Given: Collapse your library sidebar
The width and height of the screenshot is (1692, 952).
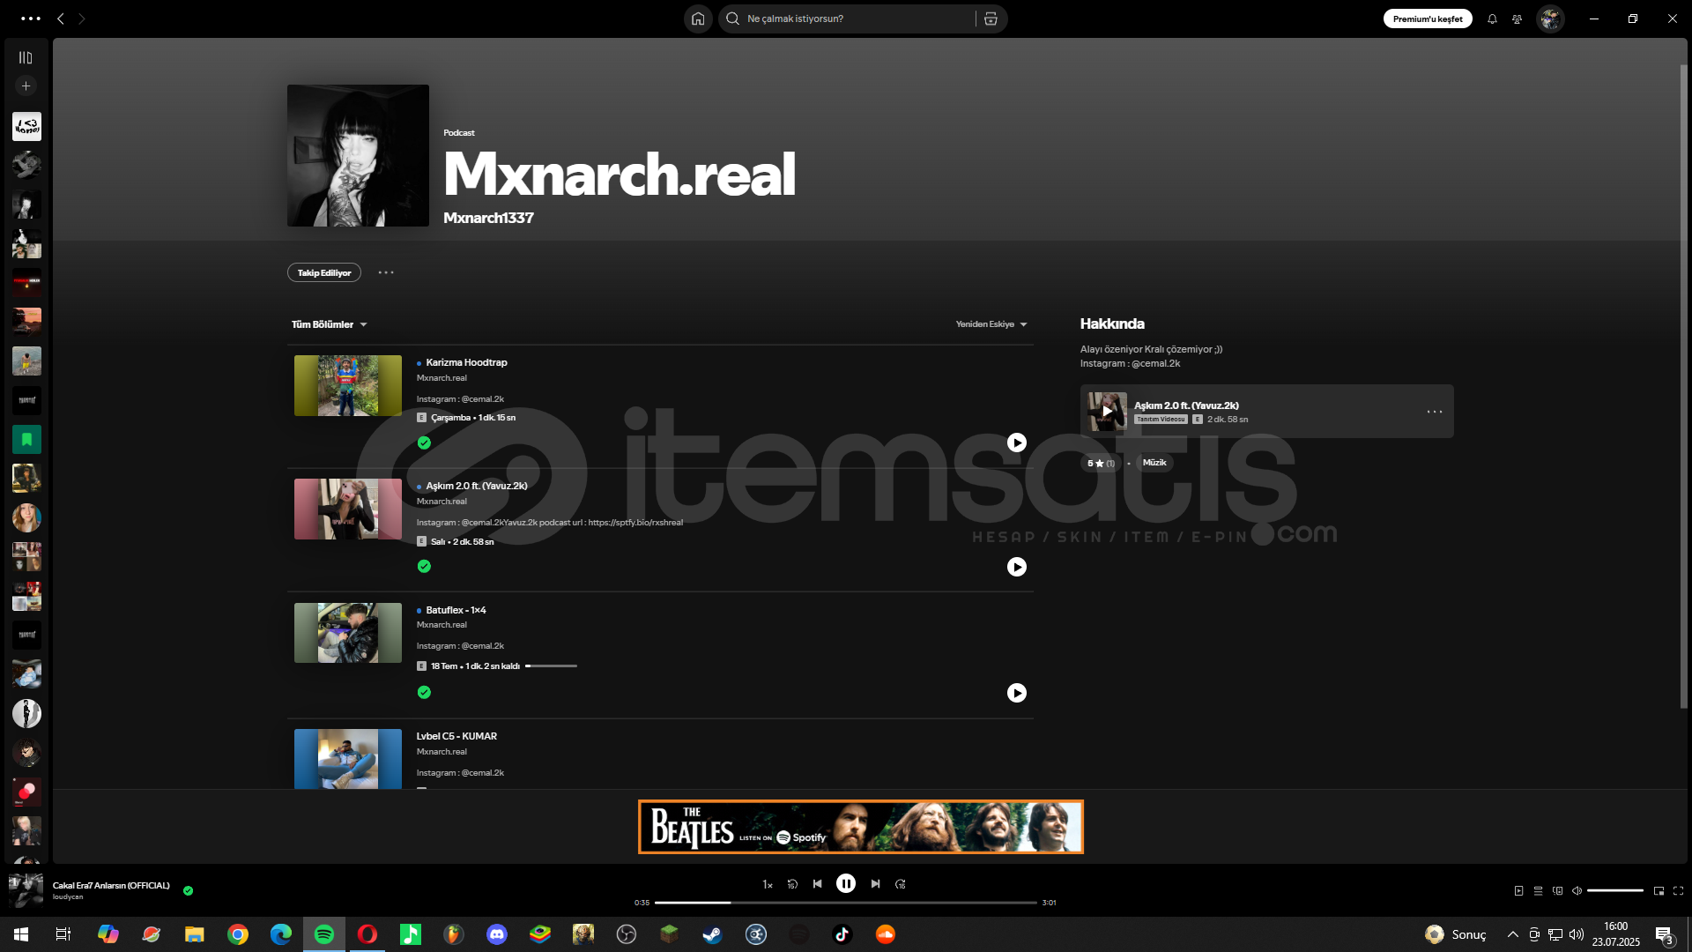Looking at the screenshot, I should pyautogui.click(x=26, y=57).
